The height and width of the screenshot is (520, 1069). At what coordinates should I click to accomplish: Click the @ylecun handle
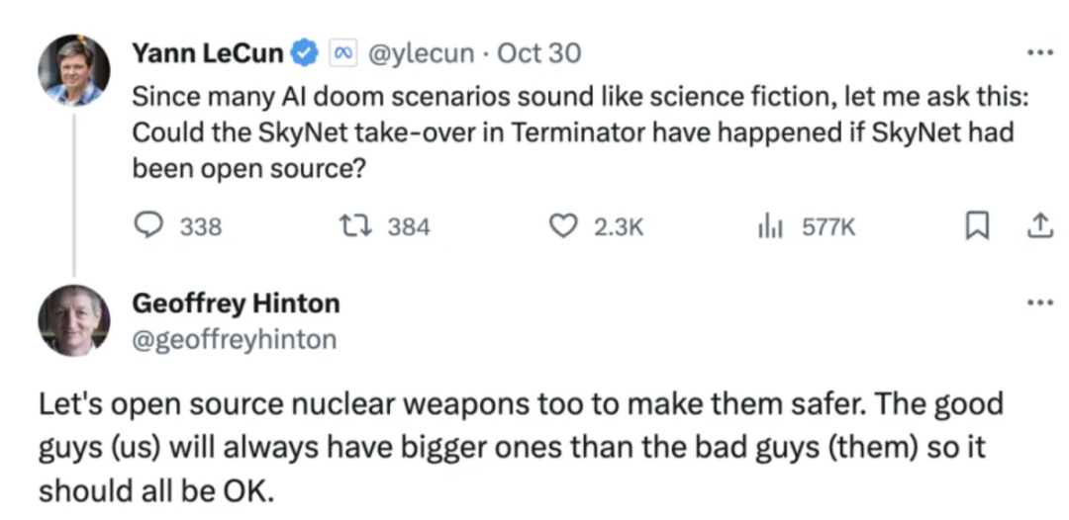[x=422, y=53]
